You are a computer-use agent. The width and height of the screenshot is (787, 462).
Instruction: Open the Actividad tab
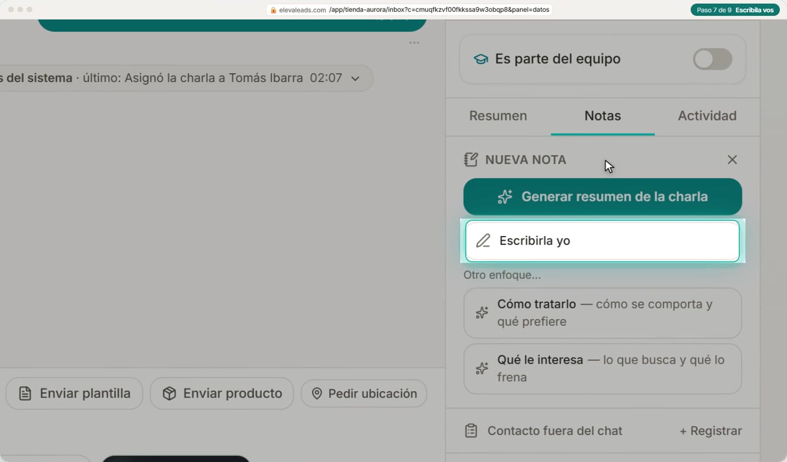click(x=707, y=116)
